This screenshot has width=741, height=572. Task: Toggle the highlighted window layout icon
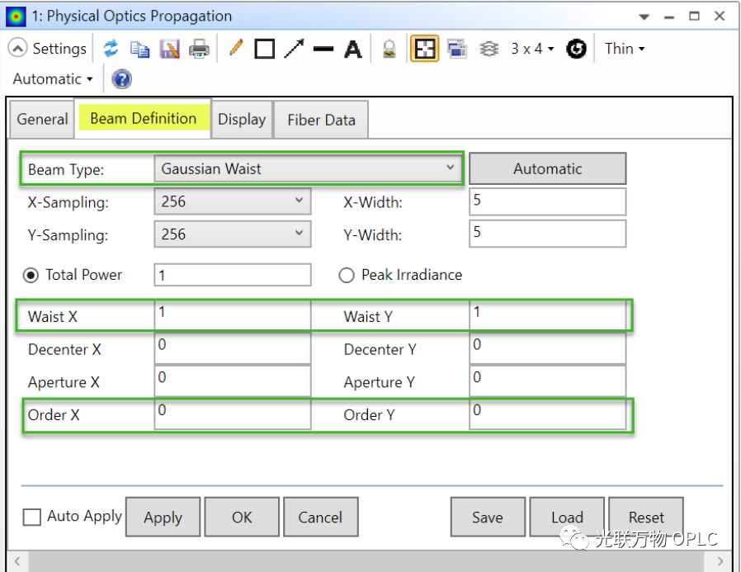pyautogui.click(x=424, y=49)
